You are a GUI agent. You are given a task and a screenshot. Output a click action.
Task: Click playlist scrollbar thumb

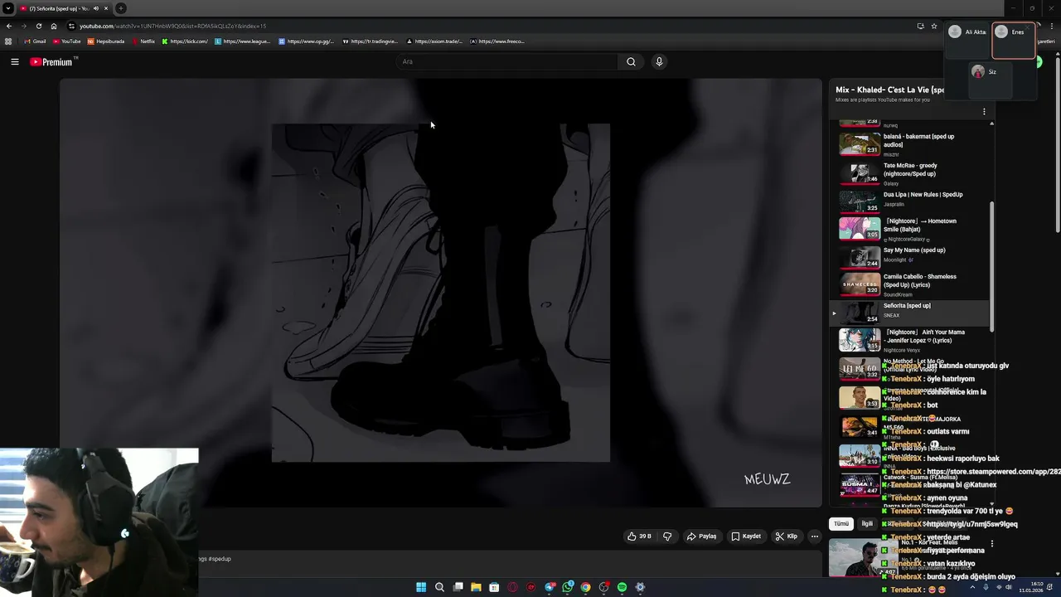991,269
